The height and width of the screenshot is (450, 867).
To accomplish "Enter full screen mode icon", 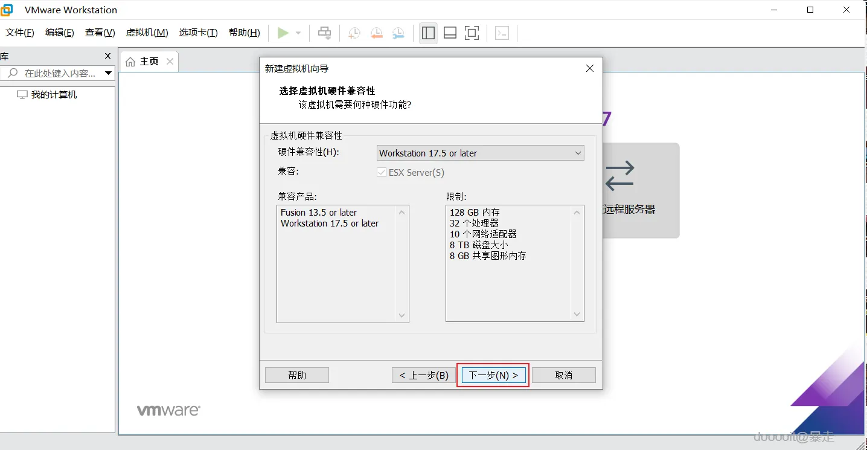I will 472,33.
